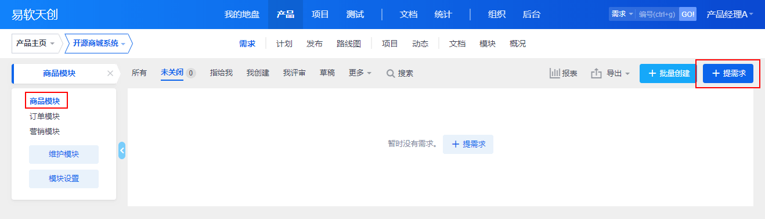Open the 开源商城系统 product dropdown
Screen dimensions: 765x219
coord(99,44)
